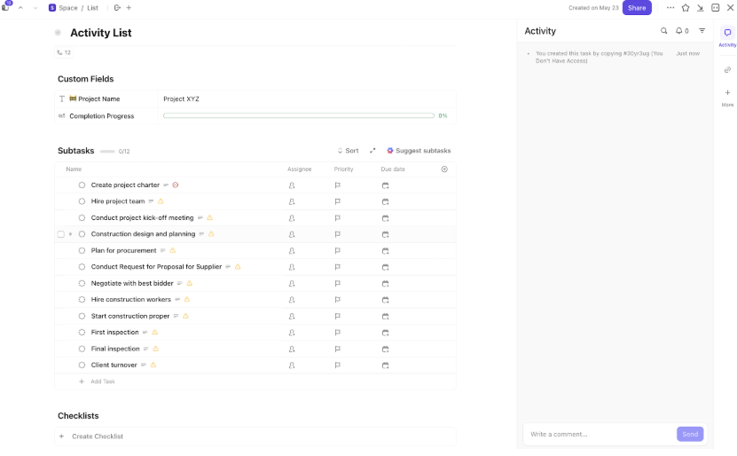Open the Activity filter icon
Image resolution: width=737 pixels, height=456 pixels.
click(702, 31)
